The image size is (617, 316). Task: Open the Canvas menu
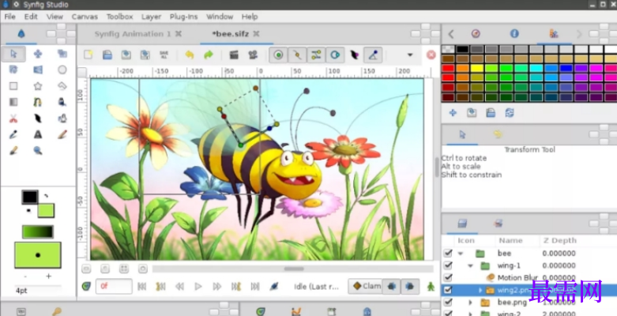click(x=85, y=17)
